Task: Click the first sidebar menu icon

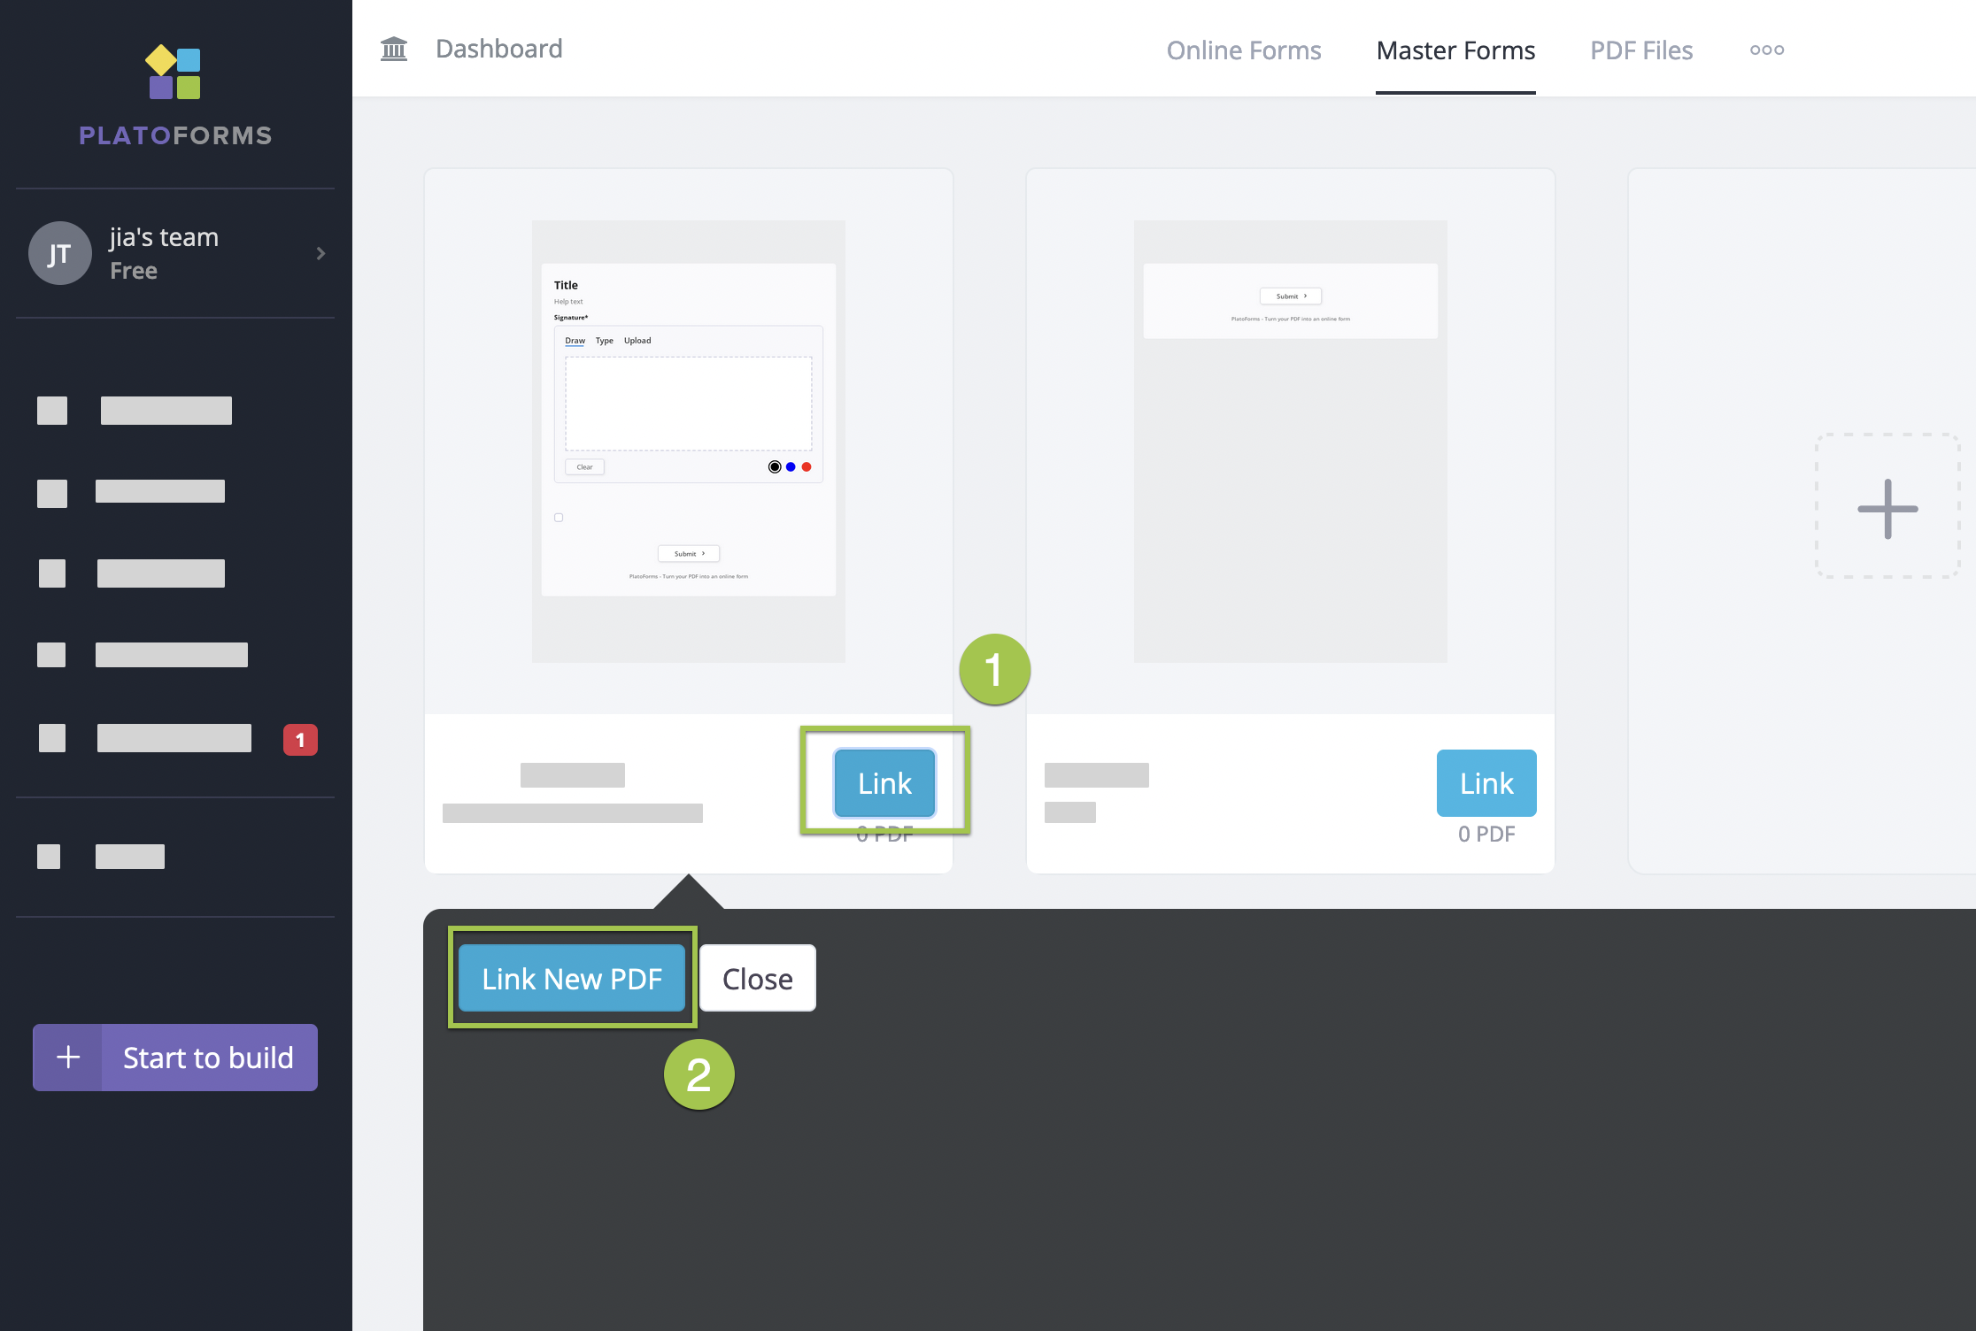Action: coord(52,411)
